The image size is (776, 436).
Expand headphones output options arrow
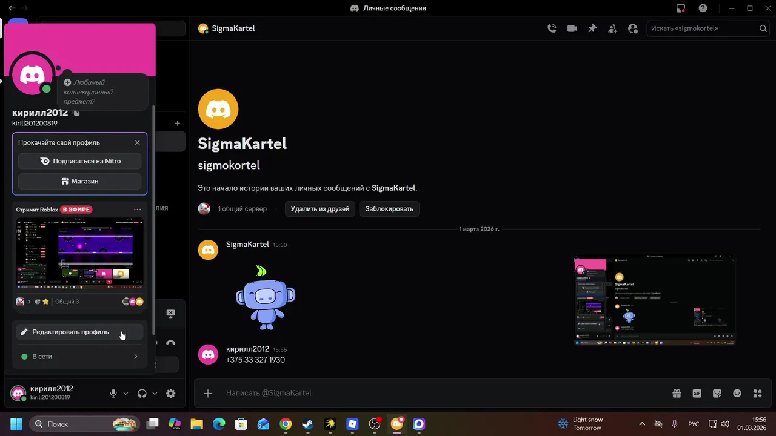click(x=155, y=394)
